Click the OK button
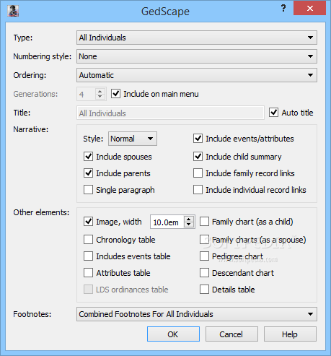331x356 pixels. [x=173, y=334]
